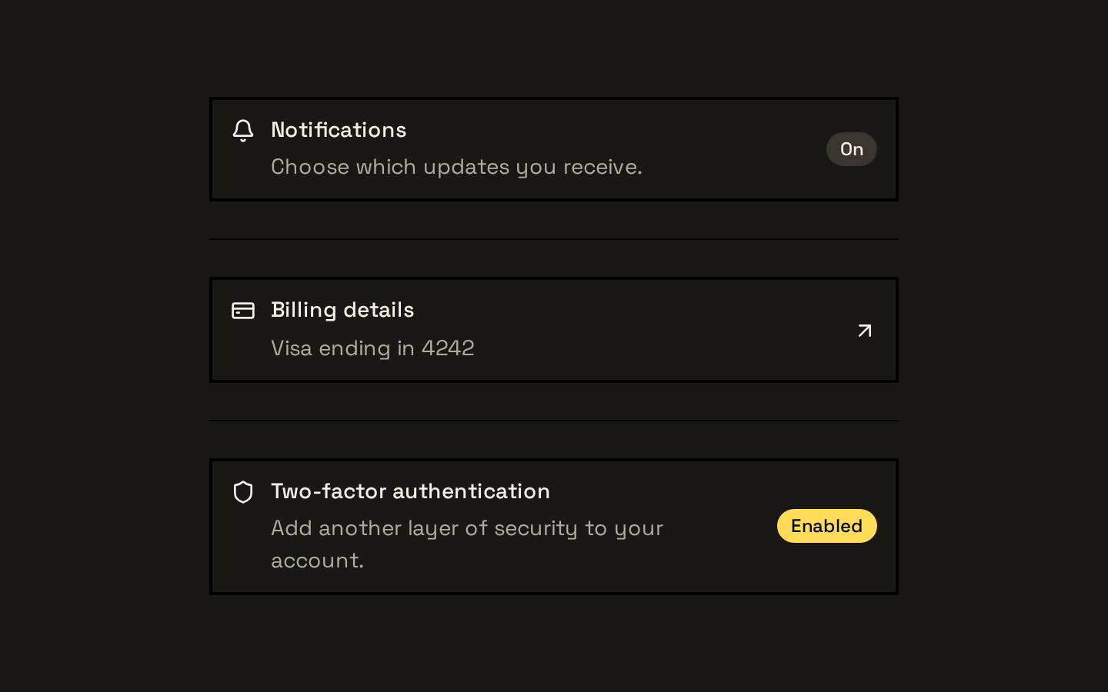Viewport: 1108px width, 692px height.
Task: Click 'Add another layer of security' description
Action: click(467, 544)
